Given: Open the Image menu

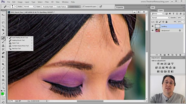Looking at the screenshot, I should 20,2.
